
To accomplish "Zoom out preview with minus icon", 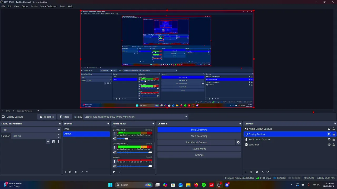I will pyautogui.click(x=2, y=111).
